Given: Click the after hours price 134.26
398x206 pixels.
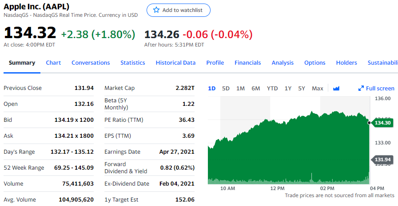Looking at the screenshot, I should 162,35.
